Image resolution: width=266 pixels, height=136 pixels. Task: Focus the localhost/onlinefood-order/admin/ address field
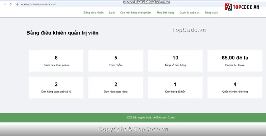click(38, 4)
